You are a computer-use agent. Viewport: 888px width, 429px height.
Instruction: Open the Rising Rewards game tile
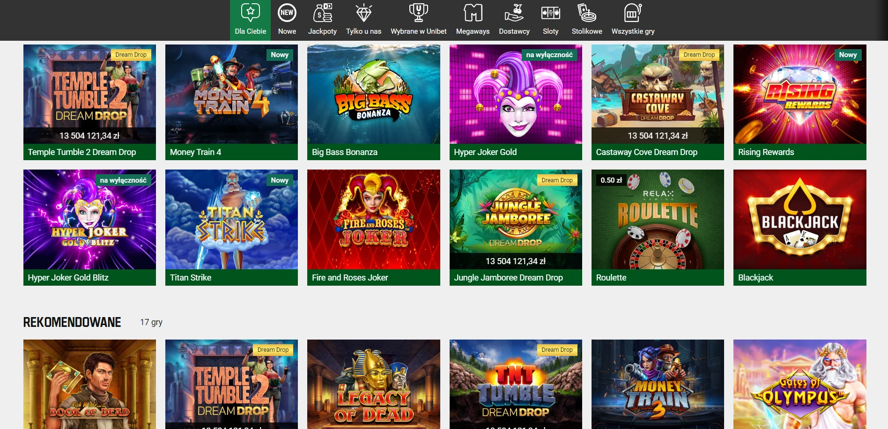pos(799,102)
